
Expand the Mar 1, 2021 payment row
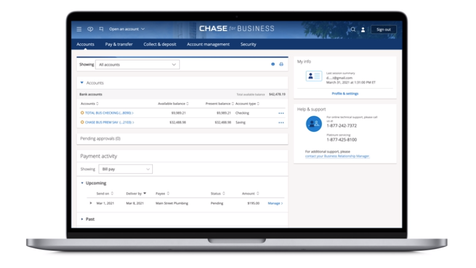(x=91, y=203)
